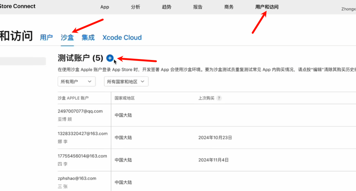The height and width of the screenshot is (191, 356).
Task: Open the 所有用户 dropdown
Action: pos(76,81)
